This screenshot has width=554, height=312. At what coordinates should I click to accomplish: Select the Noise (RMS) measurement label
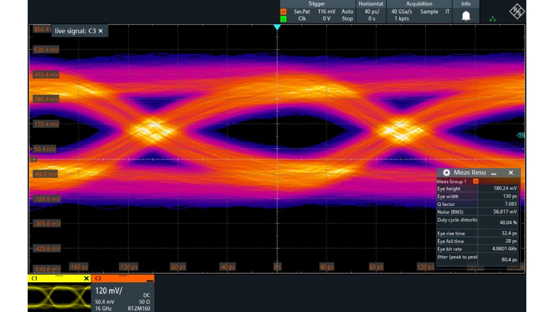[450, 212]
